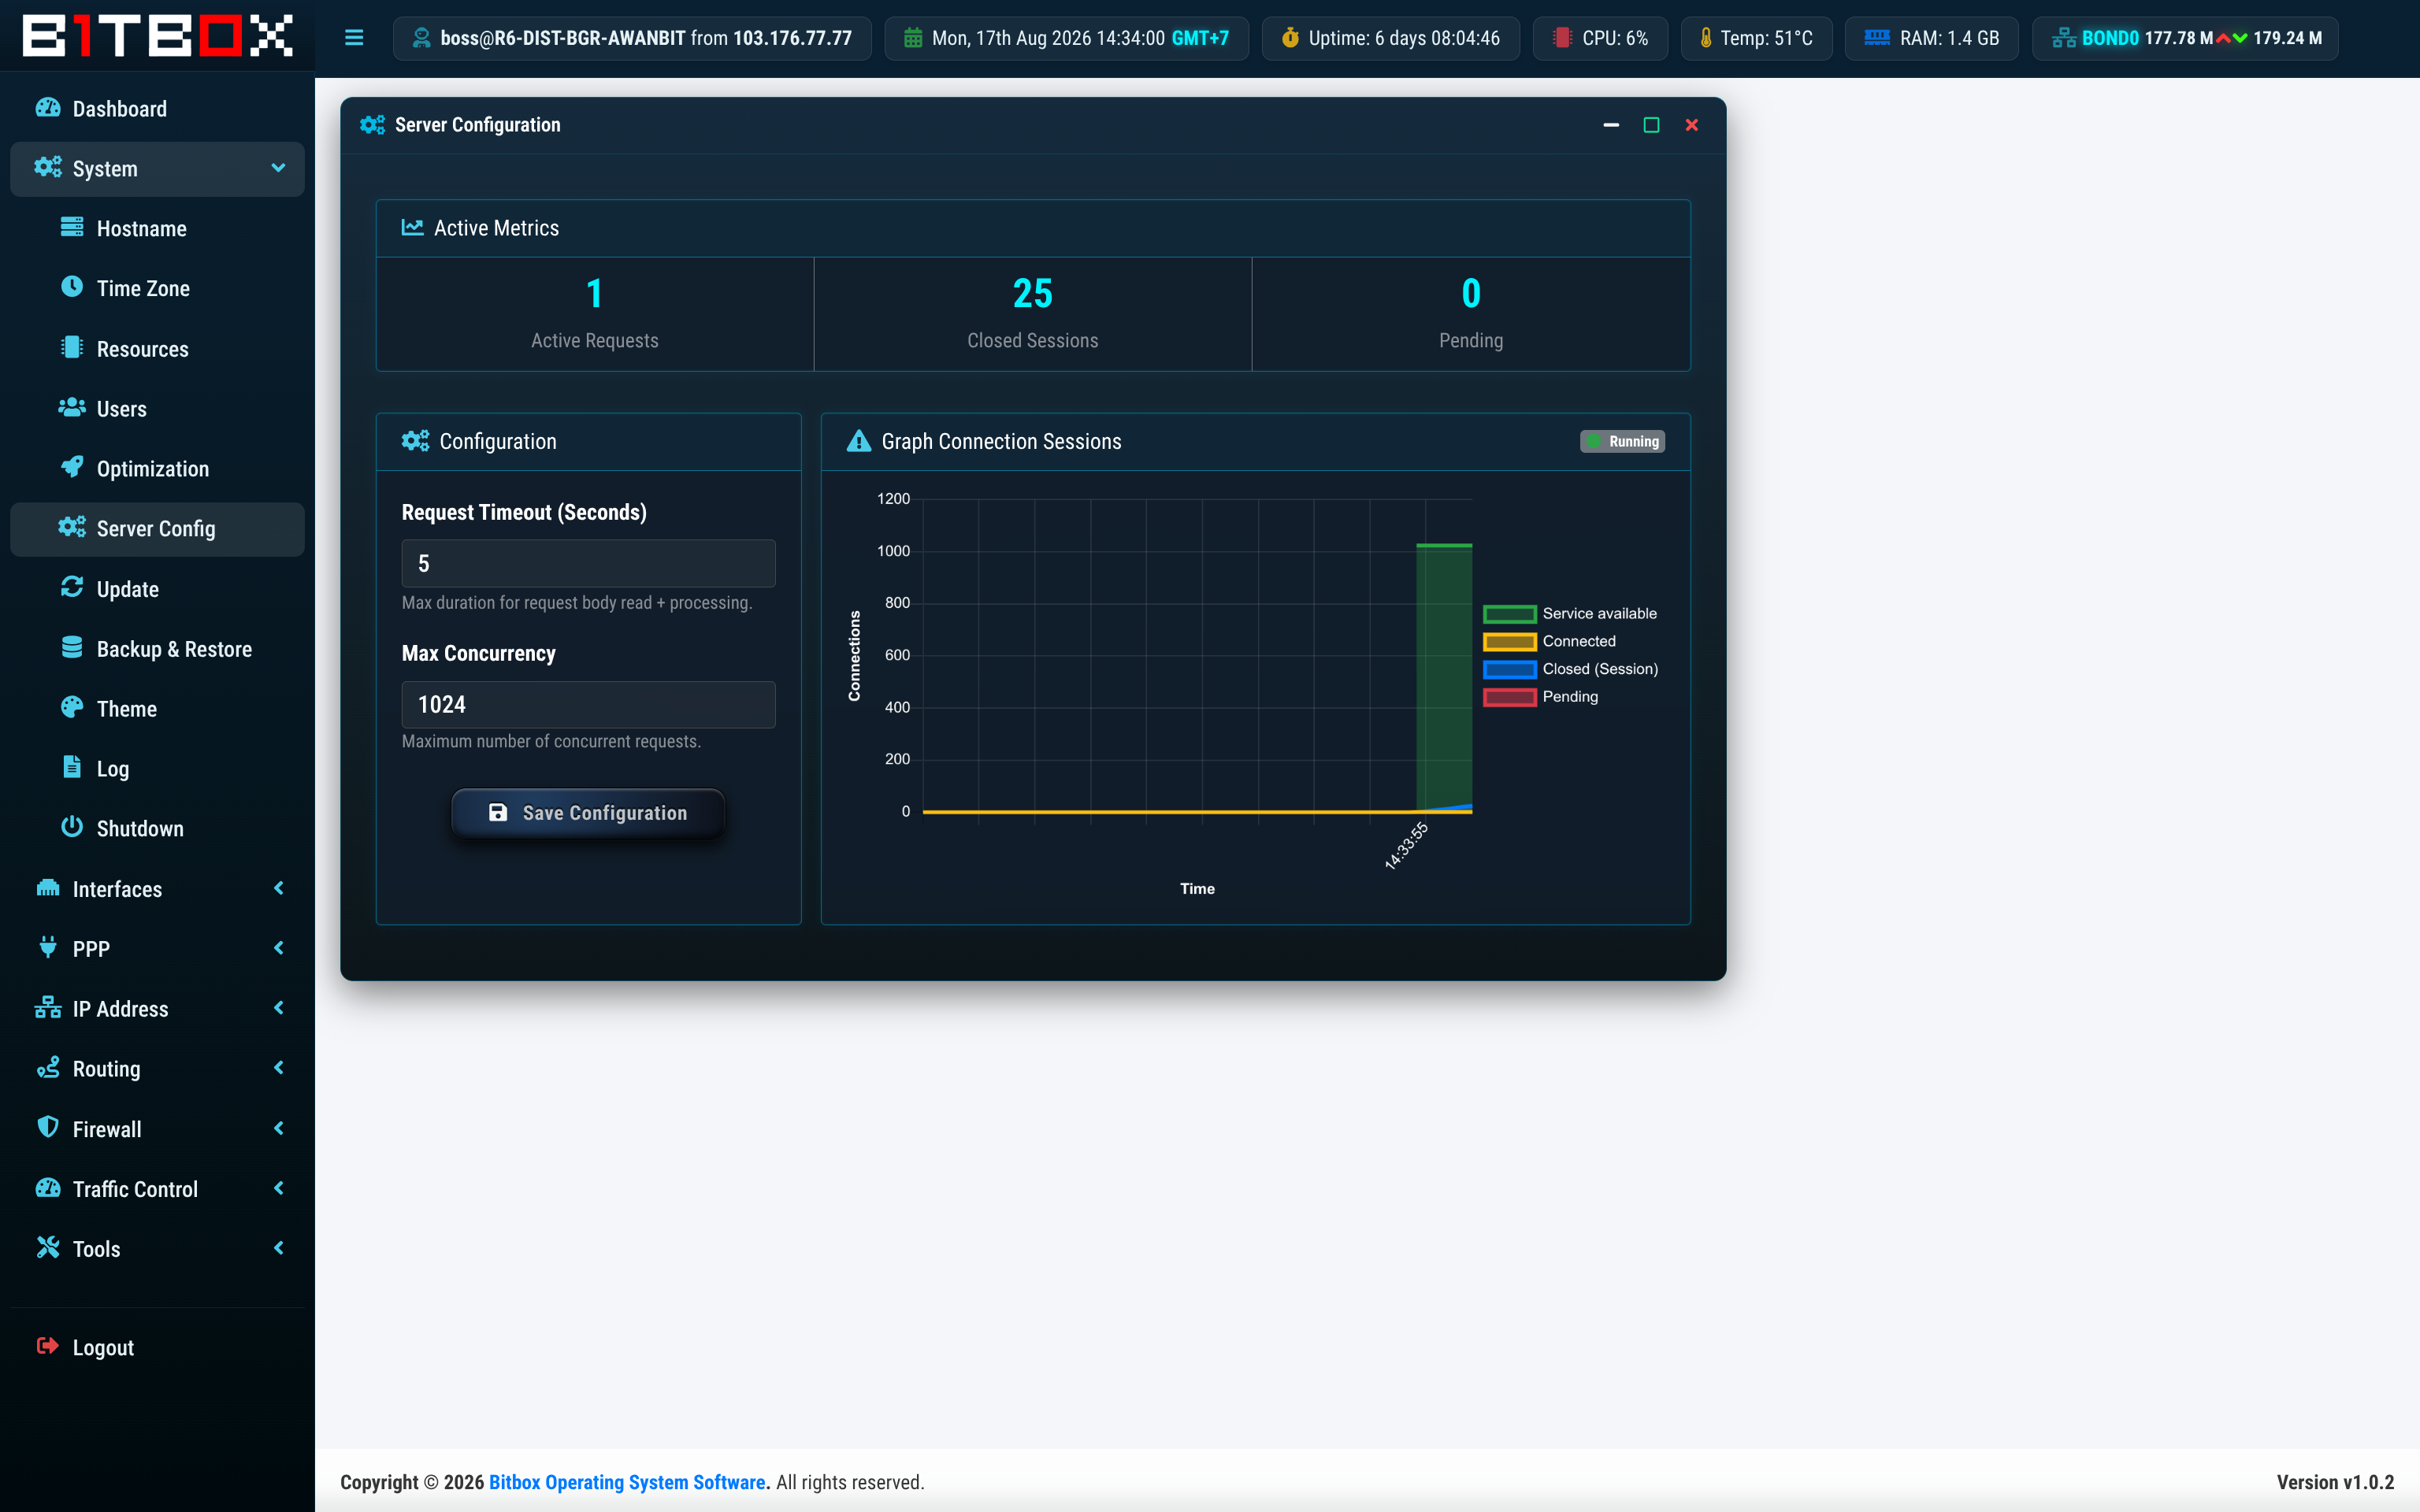Maximize the Server Configuration window
2420x1512 pixels.
[x=1651, y=125]
